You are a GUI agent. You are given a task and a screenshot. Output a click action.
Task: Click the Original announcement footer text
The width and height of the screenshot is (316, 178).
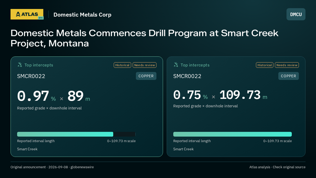click(52, 167)
